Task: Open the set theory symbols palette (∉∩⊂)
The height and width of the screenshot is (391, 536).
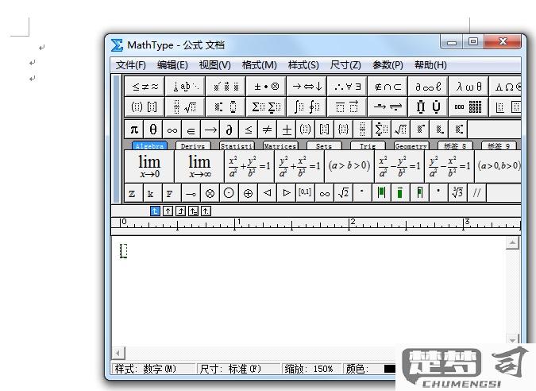Action: point(388,87)
